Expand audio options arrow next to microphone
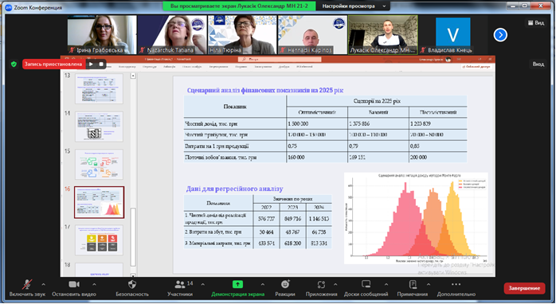Image resolution: width=556 pixels, height=304 pixels. pyautogui.click(x=43, y=284)
